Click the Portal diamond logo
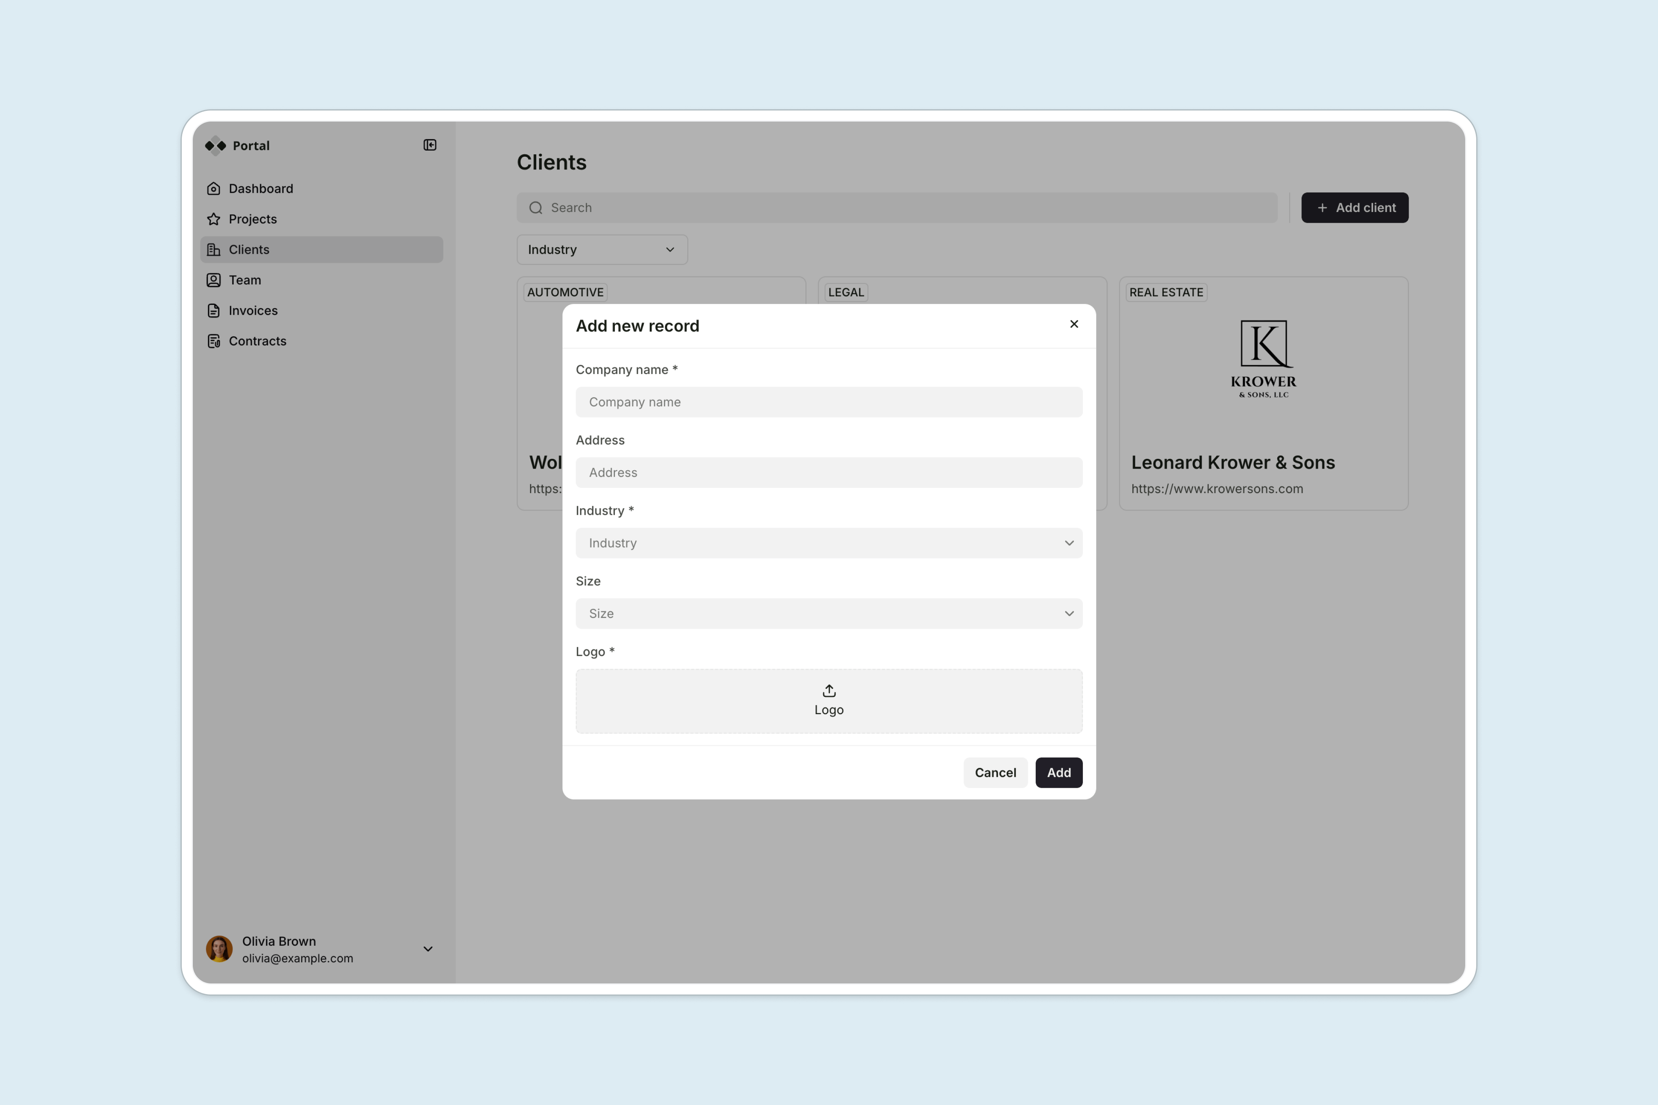1658x1105 pixels. (216, 146)
